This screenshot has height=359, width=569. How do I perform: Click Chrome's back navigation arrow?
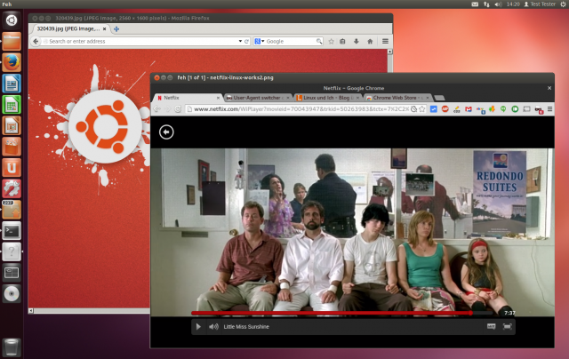pyautogui.click(x=156, y=109)
